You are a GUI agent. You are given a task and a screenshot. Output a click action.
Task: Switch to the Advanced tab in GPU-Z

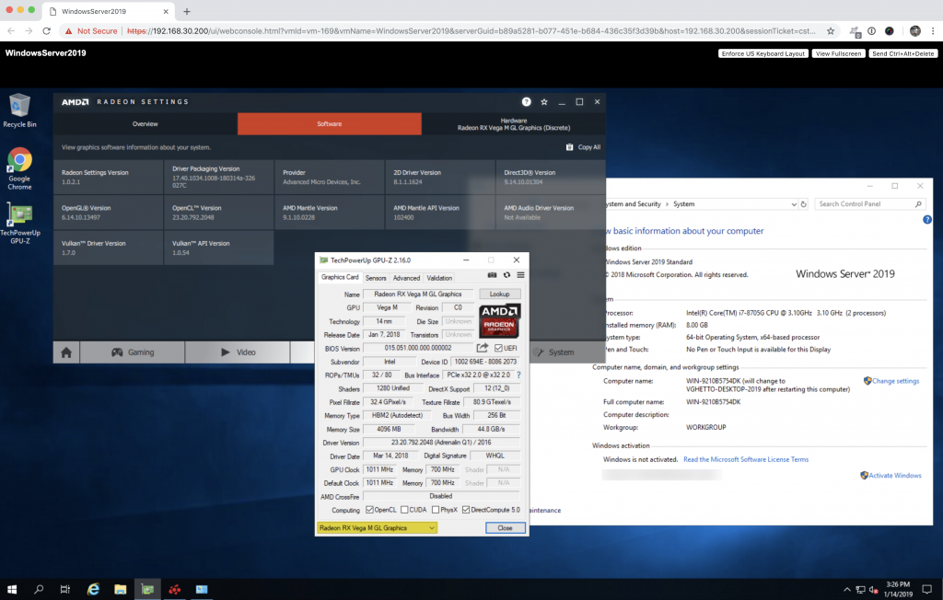(406, 278)
